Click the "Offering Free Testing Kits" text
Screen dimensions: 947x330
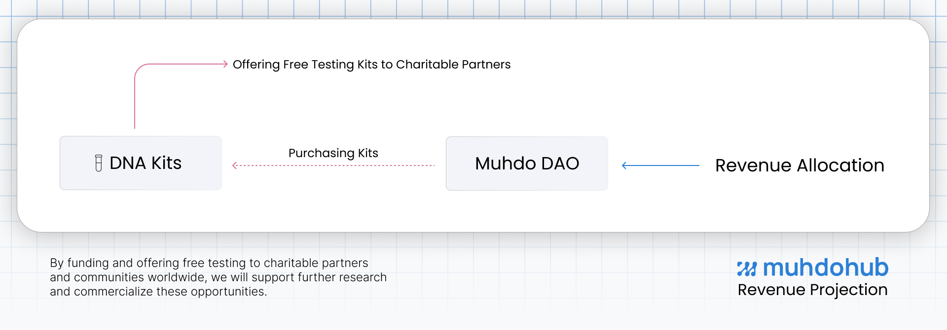pos(305,65)
